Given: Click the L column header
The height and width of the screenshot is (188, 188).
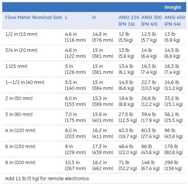Looking at the screenshot, I should click(x=66, y=18).
